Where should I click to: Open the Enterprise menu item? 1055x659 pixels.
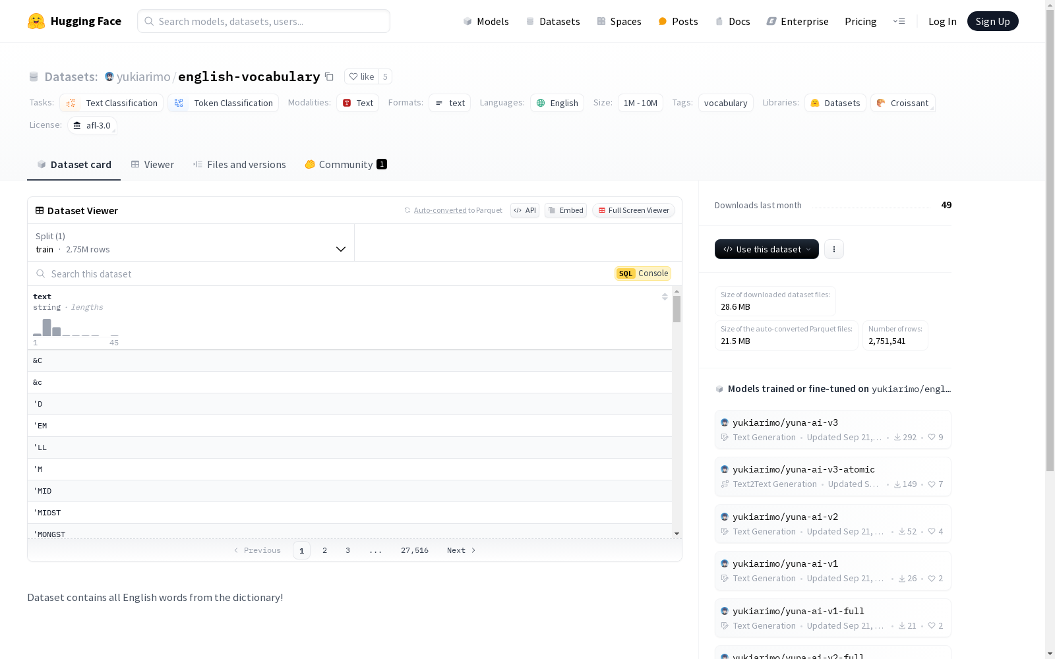click(x=797, y=21)
